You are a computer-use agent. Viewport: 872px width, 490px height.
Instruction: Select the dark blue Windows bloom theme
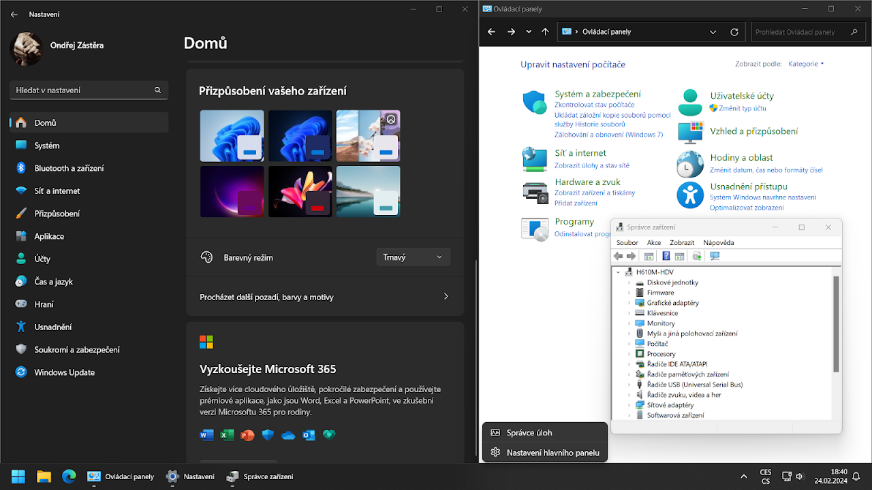(300, 136)
